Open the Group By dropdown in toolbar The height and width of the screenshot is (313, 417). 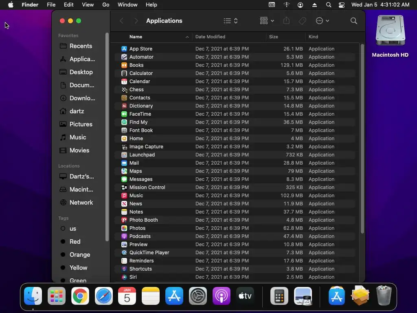coord(267,21)
